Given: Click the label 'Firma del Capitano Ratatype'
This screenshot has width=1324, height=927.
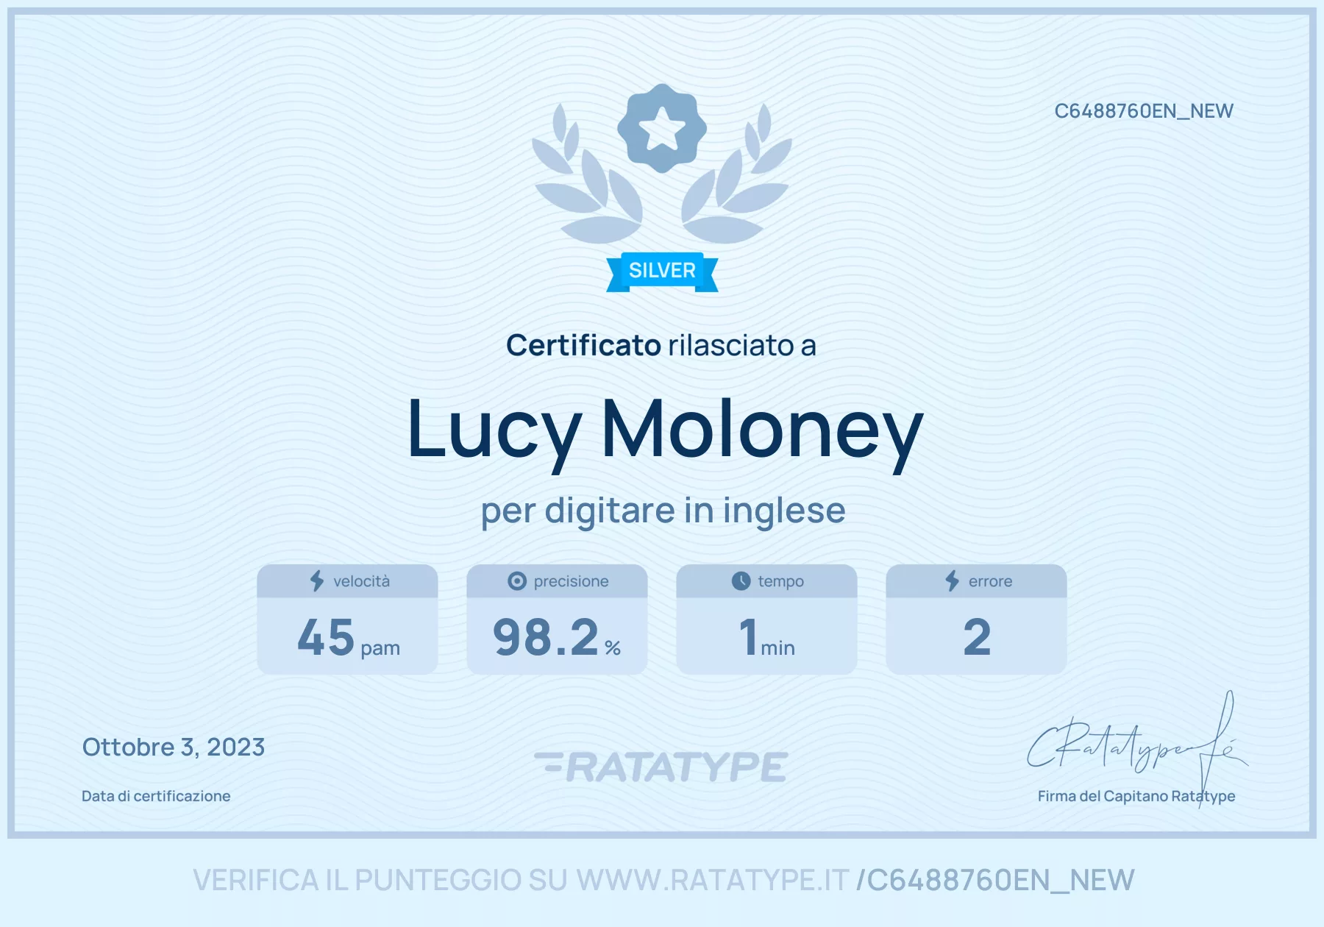Looking at the screenshot, I should click(x=1136, y=796).
